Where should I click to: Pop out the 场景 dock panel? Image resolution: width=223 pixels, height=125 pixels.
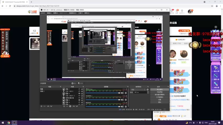60,87
